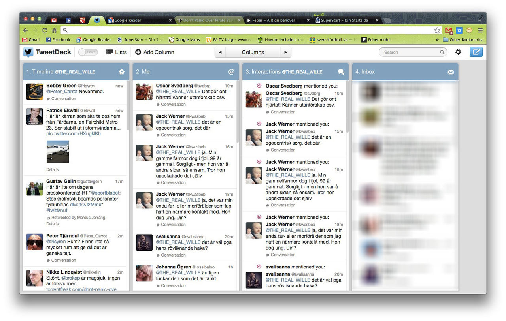Click the Interactions column speech bubble icon
Image resolution: width=506 pixels, height=321 pixels.
(341, 72)
